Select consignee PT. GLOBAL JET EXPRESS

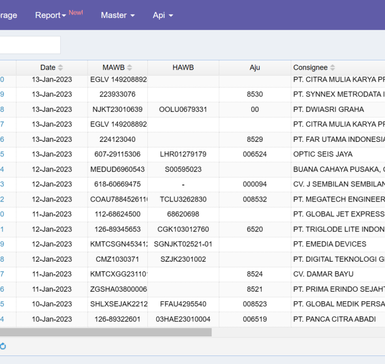click(339, 214)
